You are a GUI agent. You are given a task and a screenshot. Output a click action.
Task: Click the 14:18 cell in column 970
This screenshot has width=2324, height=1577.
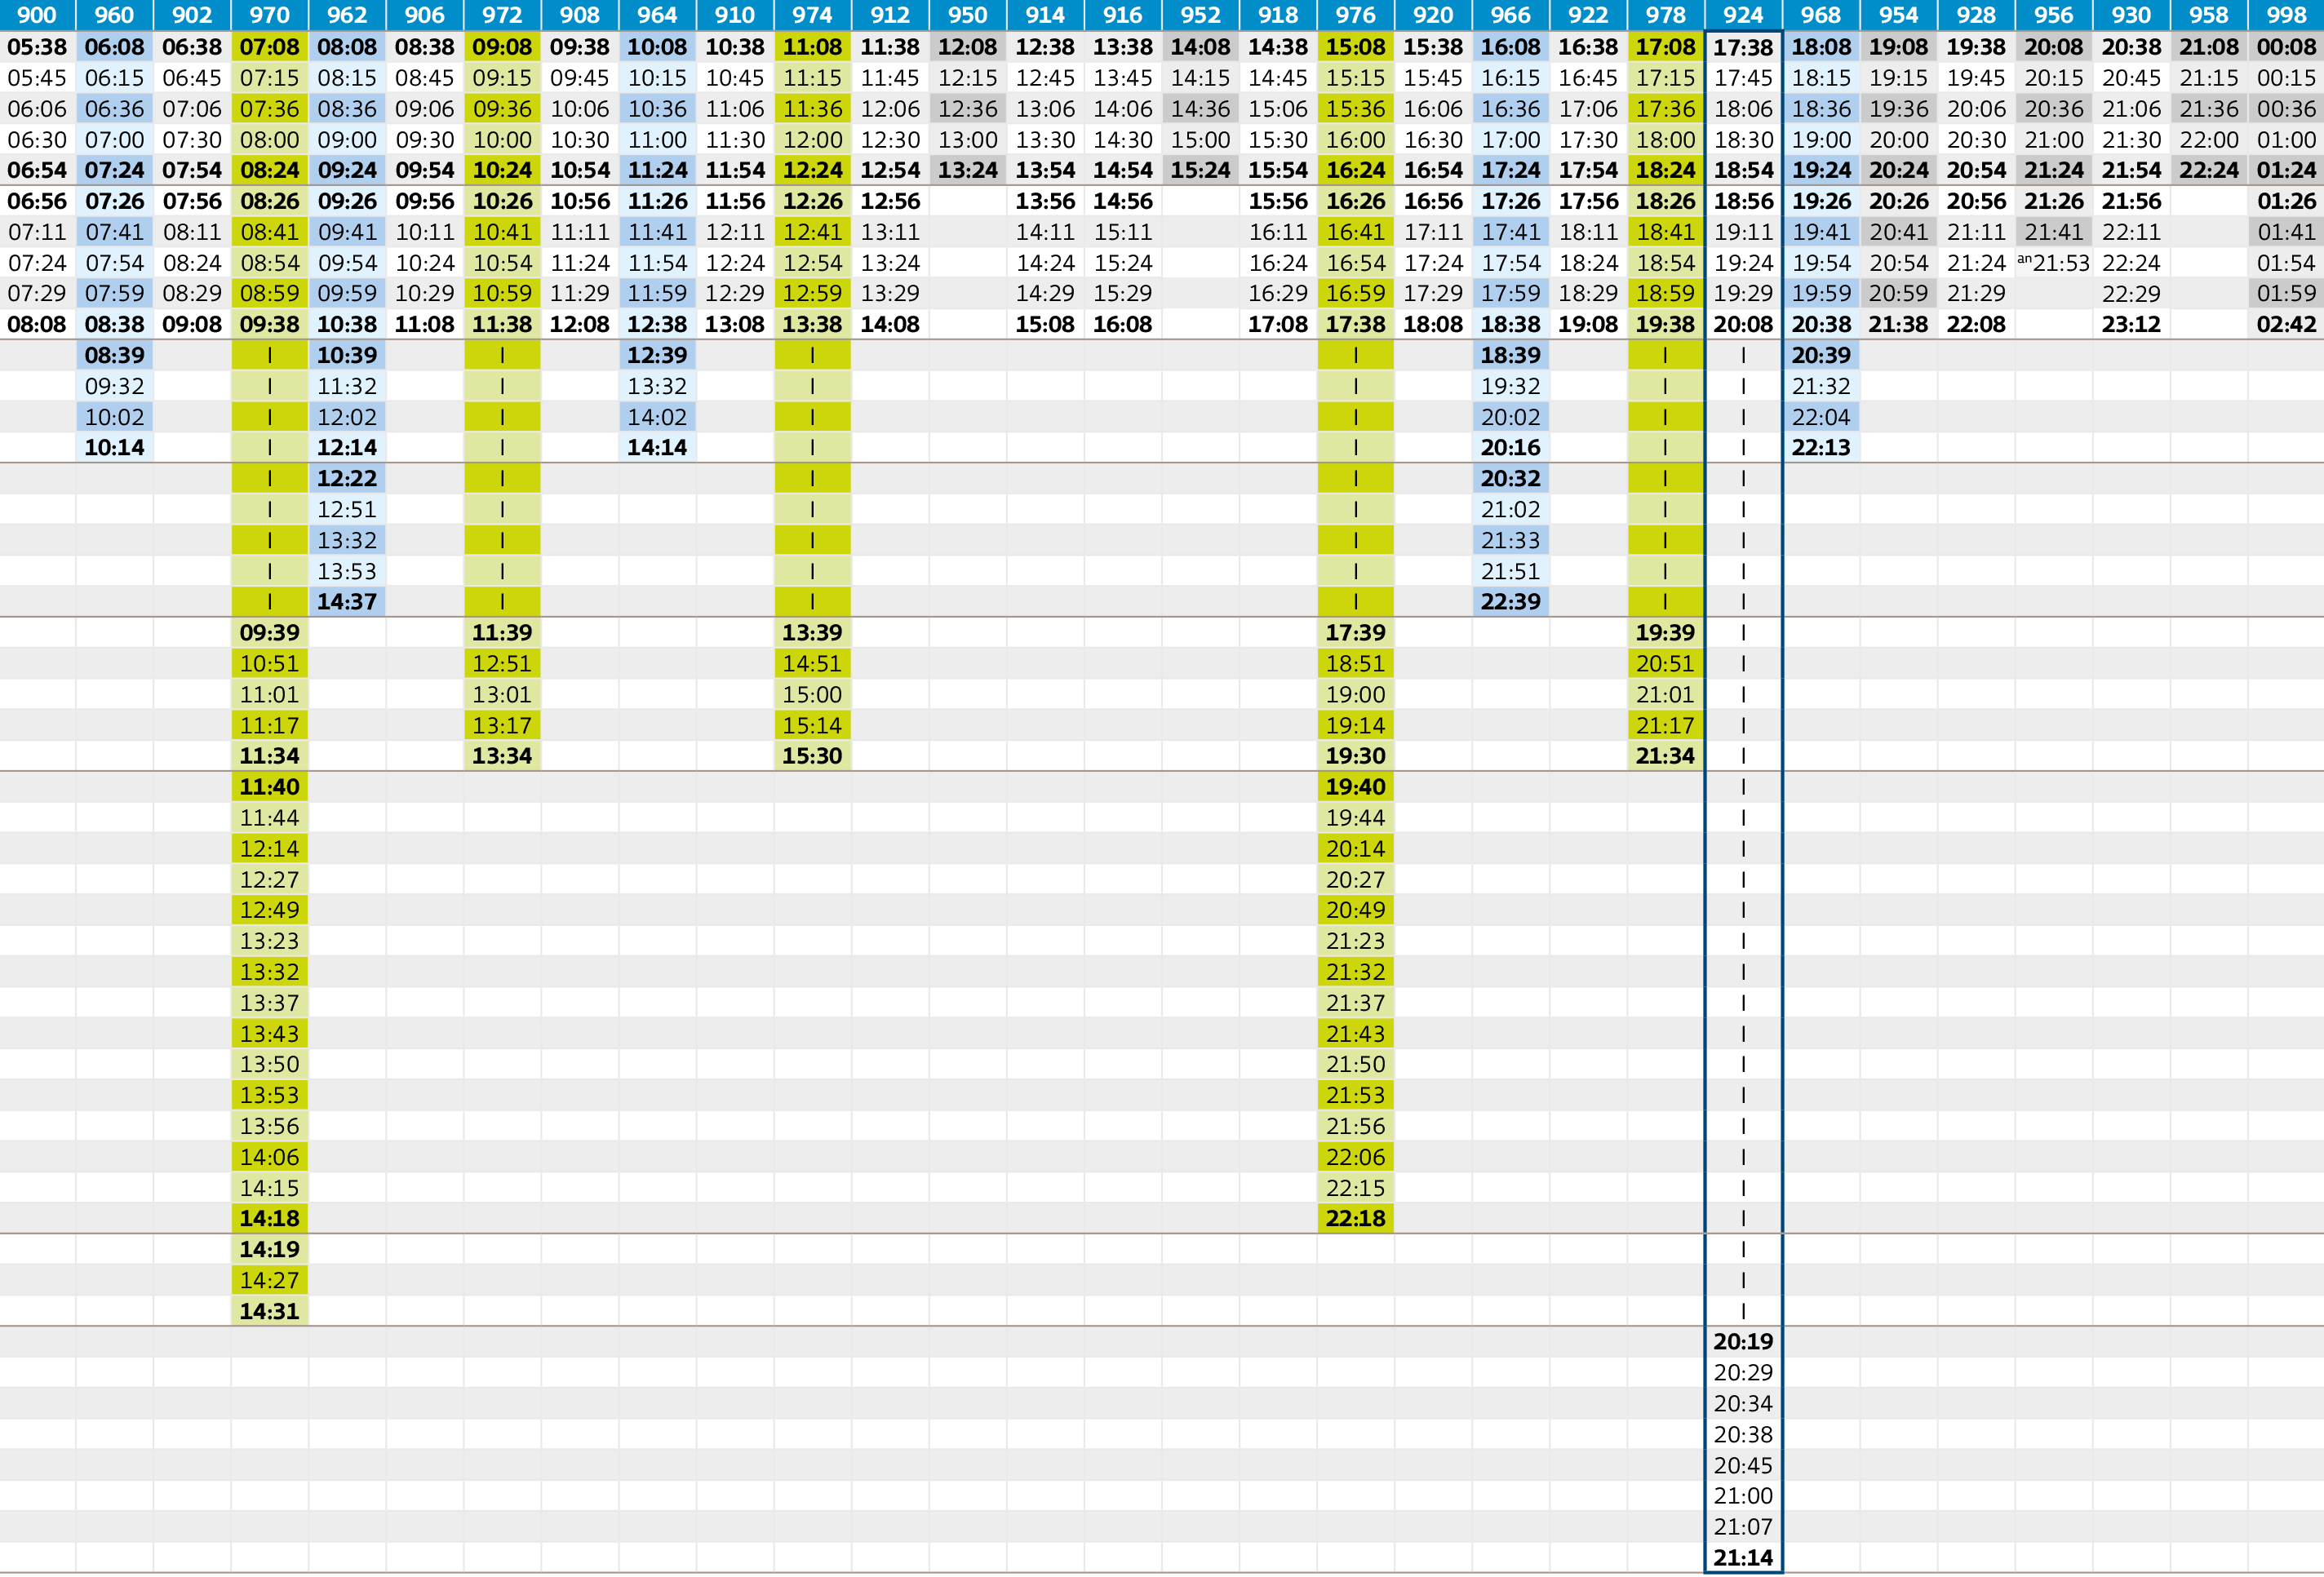pos(270,1218)
